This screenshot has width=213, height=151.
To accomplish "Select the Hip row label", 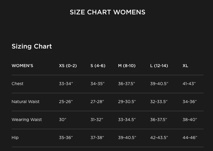I will tap(15, 138).
